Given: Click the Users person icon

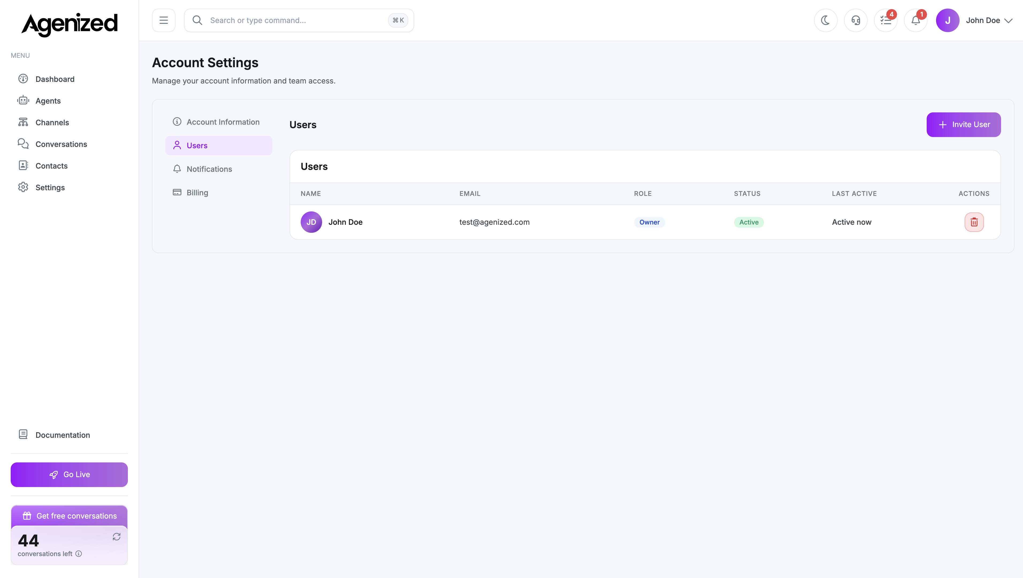Looking at the screenshot, I should pos(177,145).
